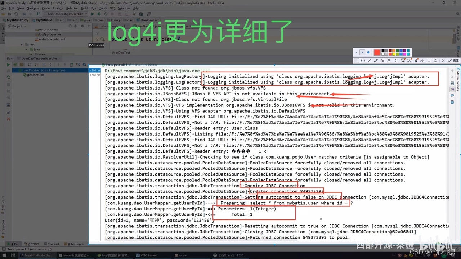The width and height of the screenshot is (461, 259).
Task: Open the Navigate menu
Action: 33,8
